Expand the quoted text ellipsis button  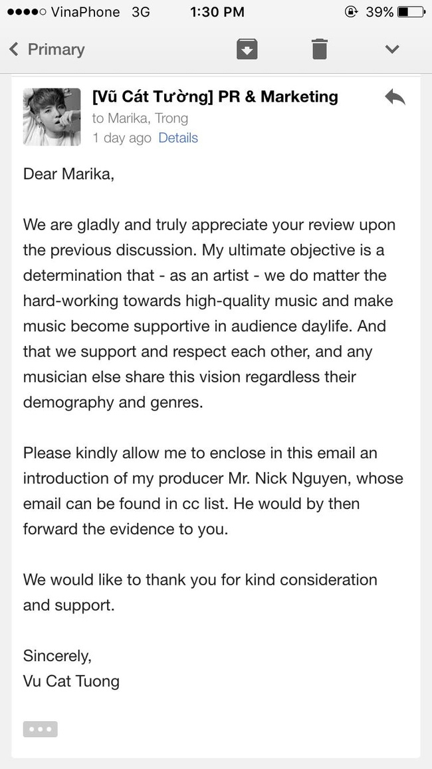(x=40, y=729)
